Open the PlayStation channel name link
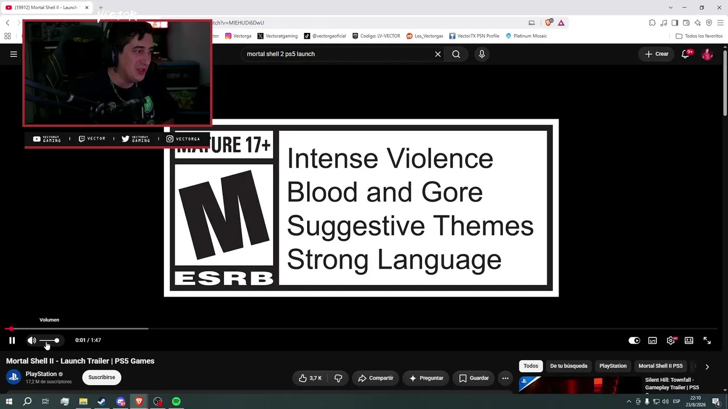This screenshot has height=409, width=728. (x=41, y=374)
